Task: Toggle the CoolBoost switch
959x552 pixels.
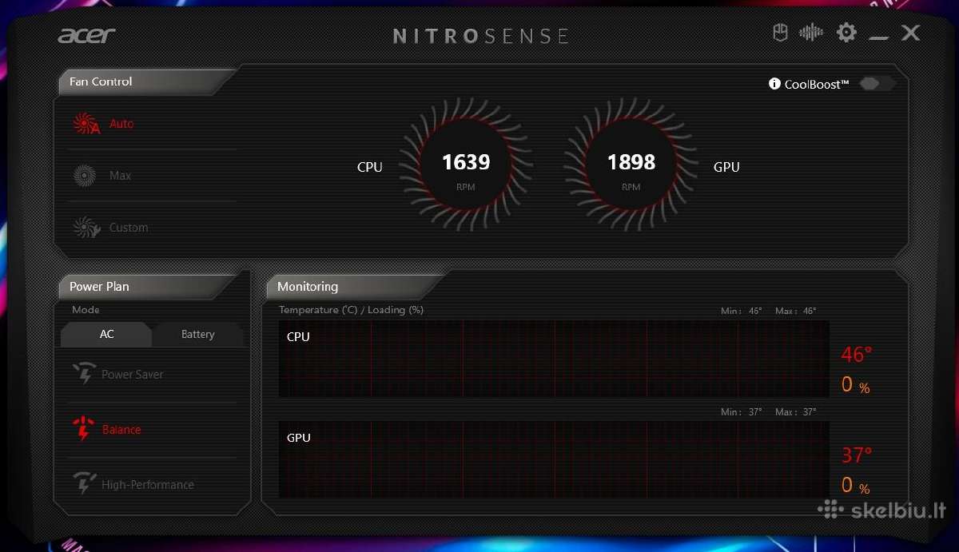Action: tap(877, 84)
